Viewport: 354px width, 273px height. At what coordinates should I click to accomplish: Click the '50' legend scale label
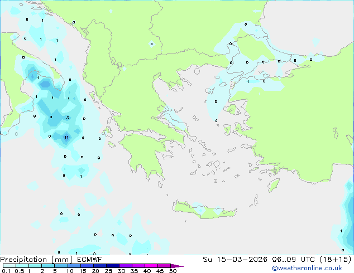tap(173, 271)
